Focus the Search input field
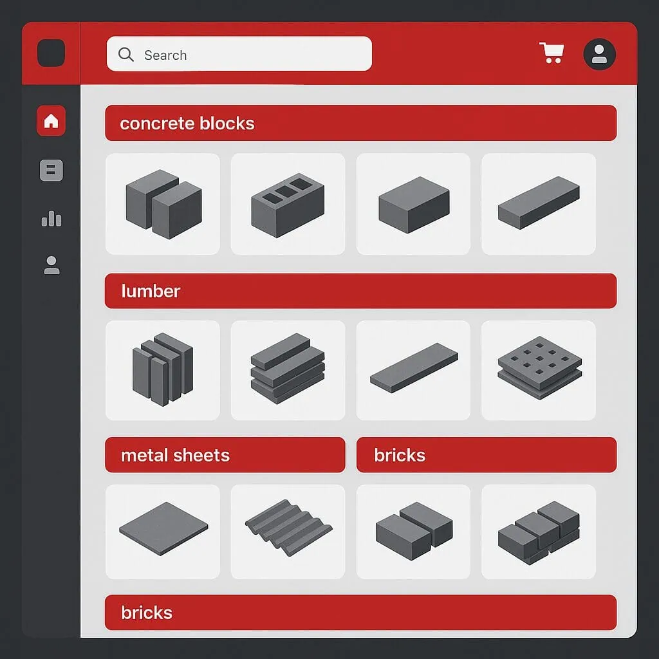The image size is (659, 659). (x=239, y=54)
